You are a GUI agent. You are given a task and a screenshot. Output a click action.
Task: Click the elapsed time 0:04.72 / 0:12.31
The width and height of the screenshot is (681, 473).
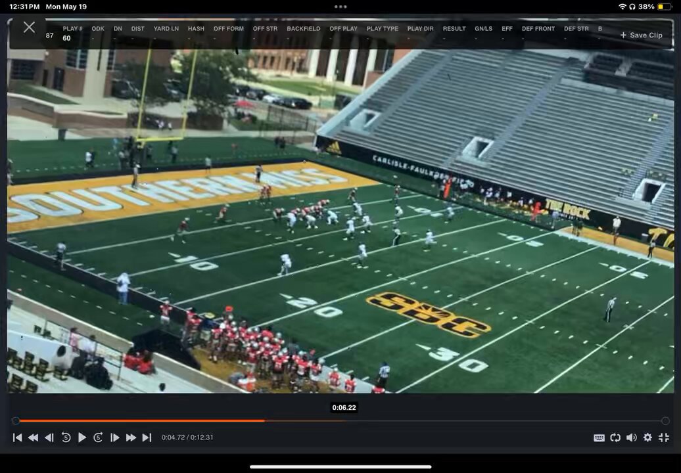pos(187,438)
